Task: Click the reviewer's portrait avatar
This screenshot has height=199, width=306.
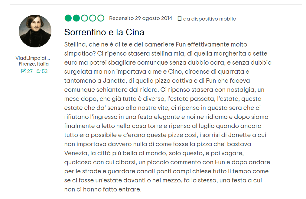Action: 35,31
